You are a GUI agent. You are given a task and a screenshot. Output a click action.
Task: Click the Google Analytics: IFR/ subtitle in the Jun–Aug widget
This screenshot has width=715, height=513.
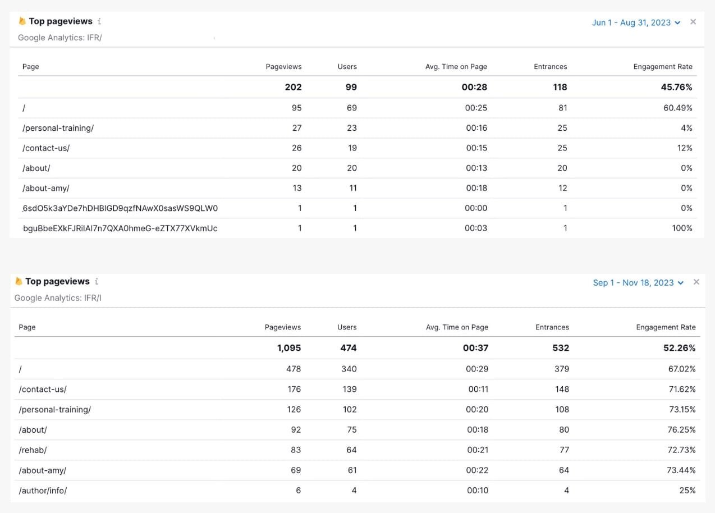click(59, 38)
